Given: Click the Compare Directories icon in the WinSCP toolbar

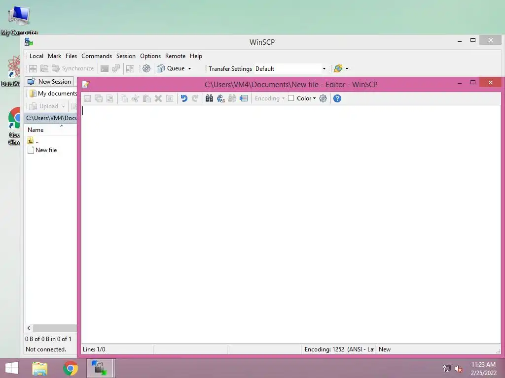Looking at the screenshot, I should point(33,68).
